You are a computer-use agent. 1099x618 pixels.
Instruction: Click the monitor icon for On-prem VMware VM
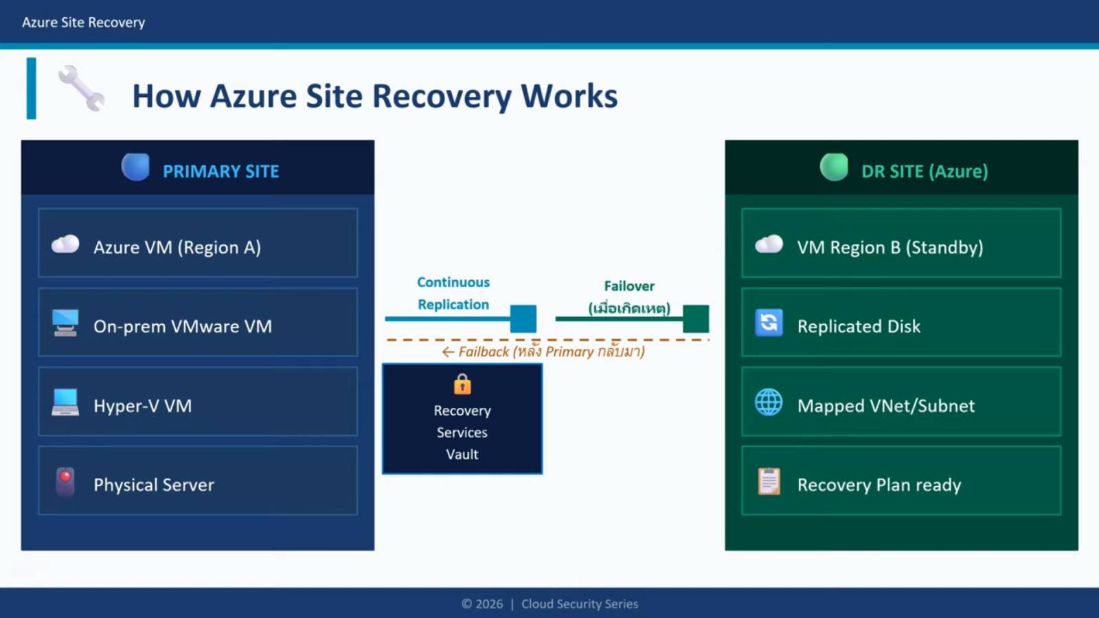[x=65, y=323]
